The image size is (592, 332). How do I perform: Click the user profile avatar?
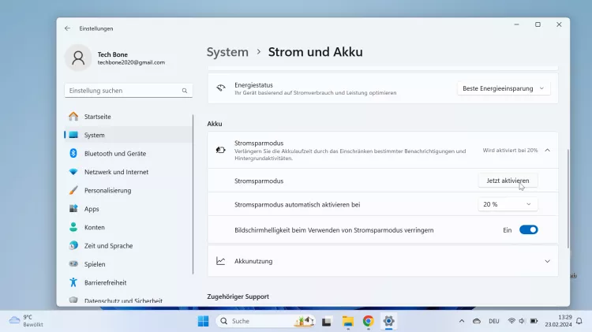click(x=78, y=58)
